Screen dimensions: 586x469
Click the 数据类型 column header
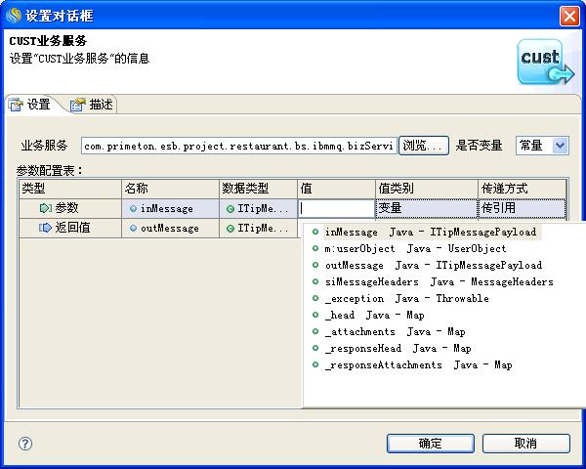(x=258, y=189)
